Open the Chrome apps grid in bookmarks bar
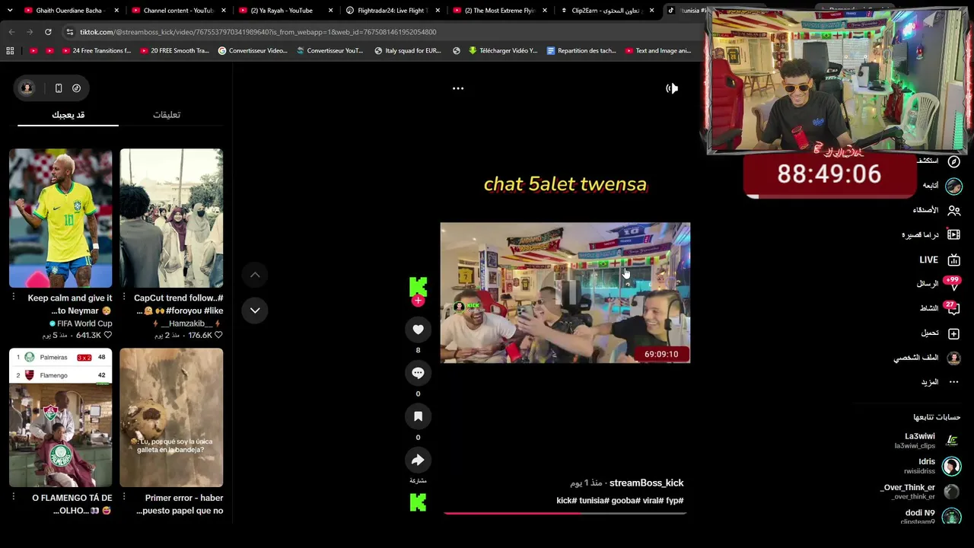 point(10,51)
